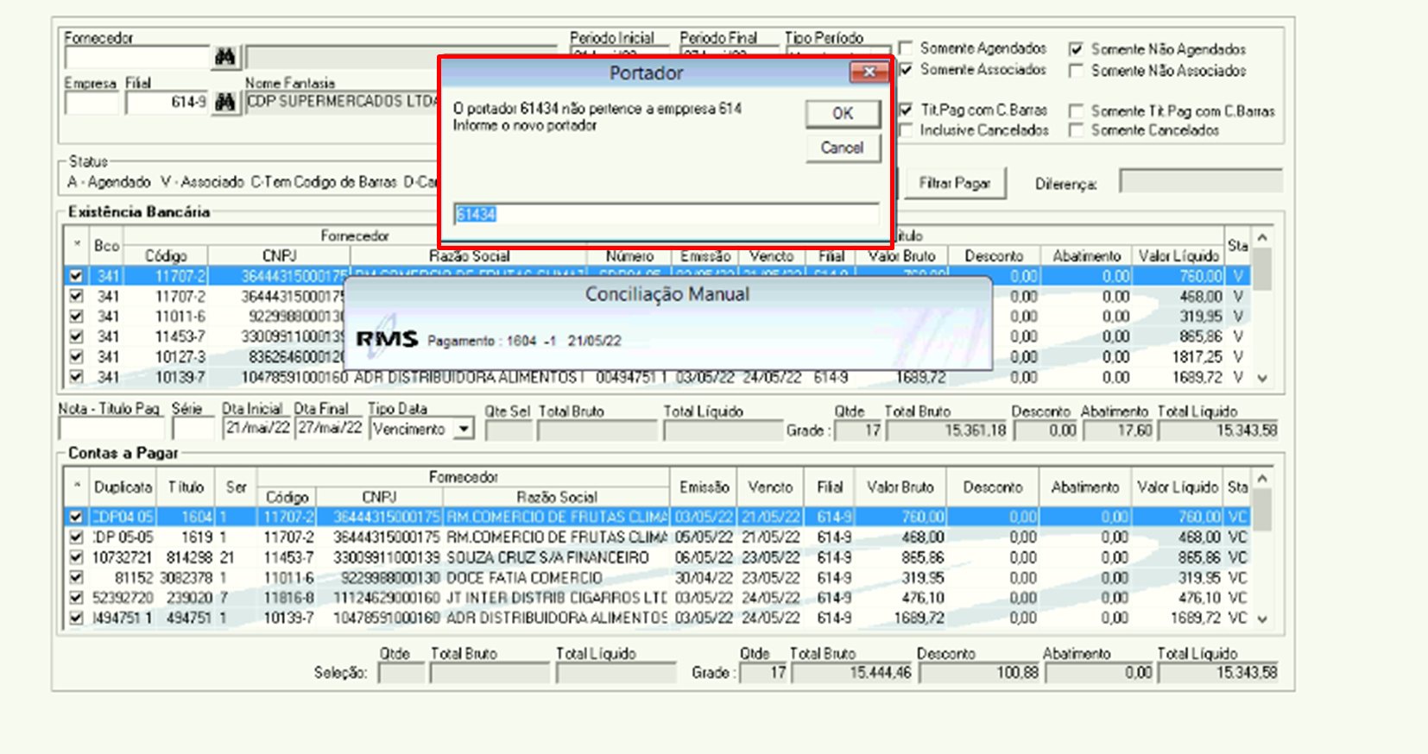Uncheck Somente Não Agendados checkbox

[x=1076, y=49]
